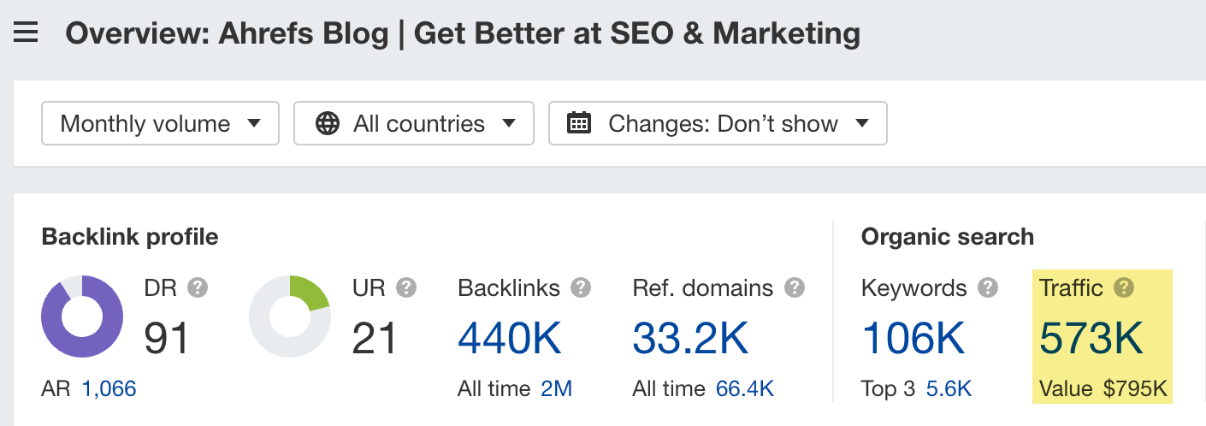Image resolution: width=1206 pixels, height=426 pixels.
Task: Open the Monthly volume dropdown
Action: coord(160,123)
